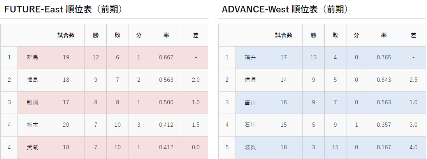Click 勝 header in ADVANCE-West table
Viewport: 427px width, 159px height.
pos(313,35)
